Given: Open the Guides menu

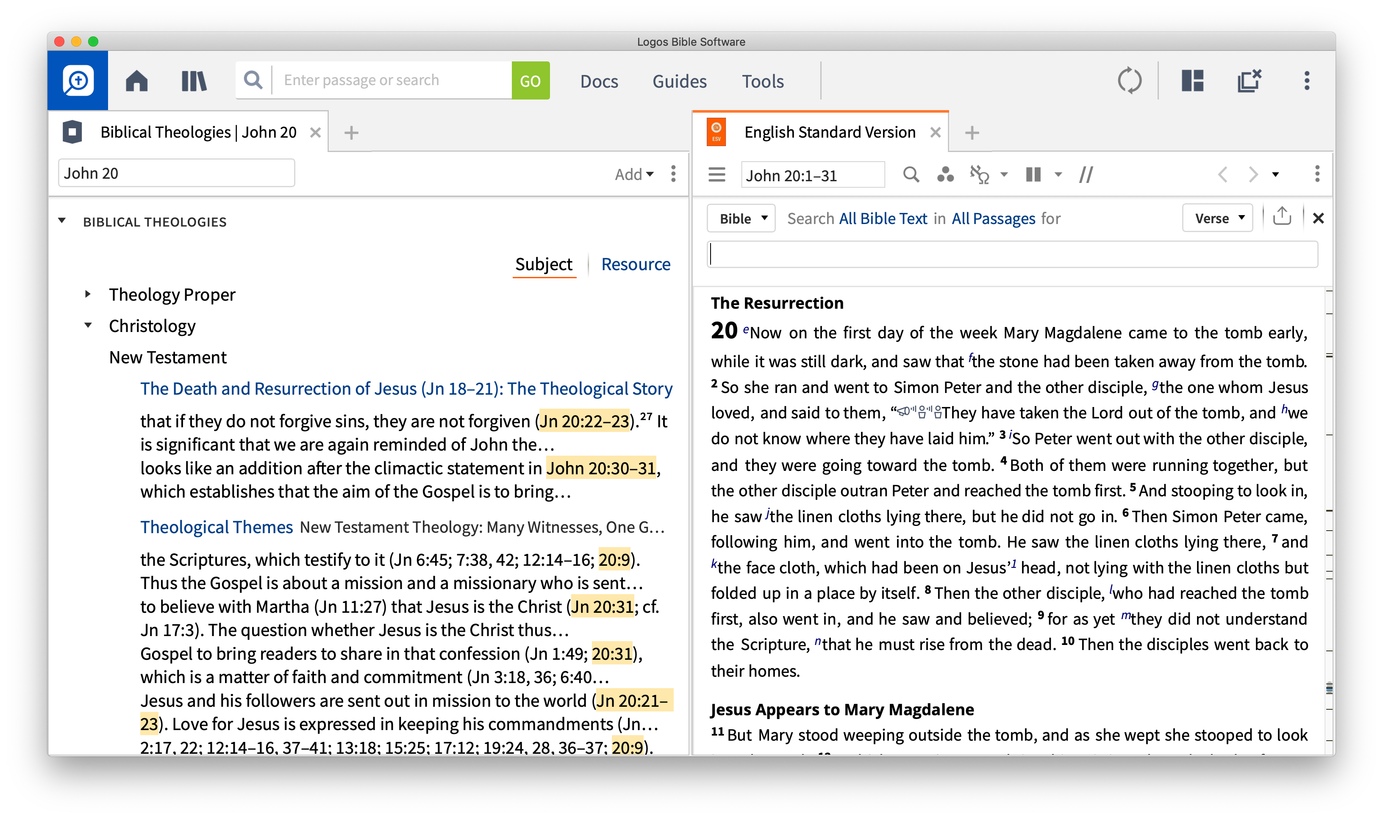Looking at the screenshot, I should [679, 82].
